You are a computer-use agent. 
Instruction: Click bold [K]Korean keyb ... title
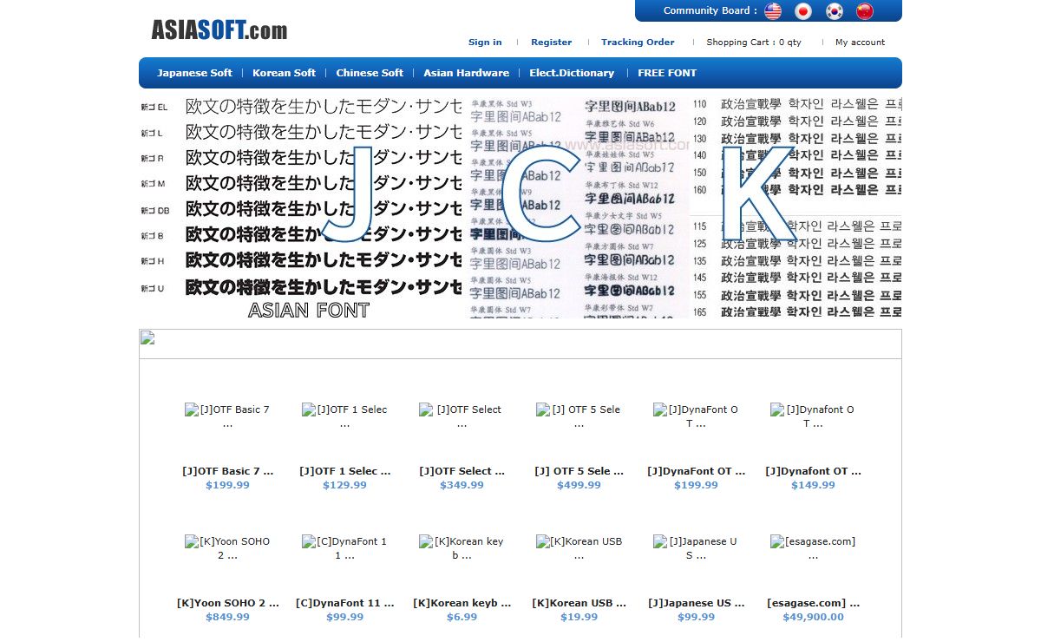pyautogui.click(x=462, y=603)
